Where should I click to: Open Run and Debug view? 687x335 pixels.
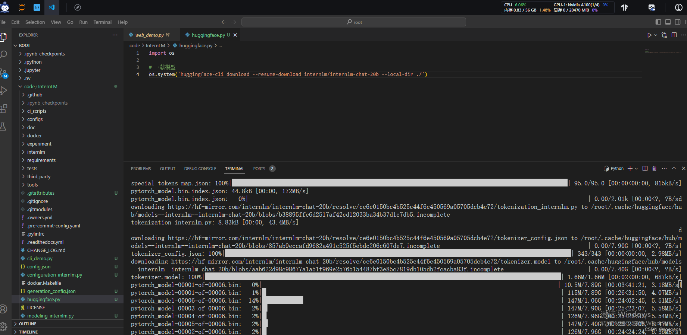[x=3, y=90]
